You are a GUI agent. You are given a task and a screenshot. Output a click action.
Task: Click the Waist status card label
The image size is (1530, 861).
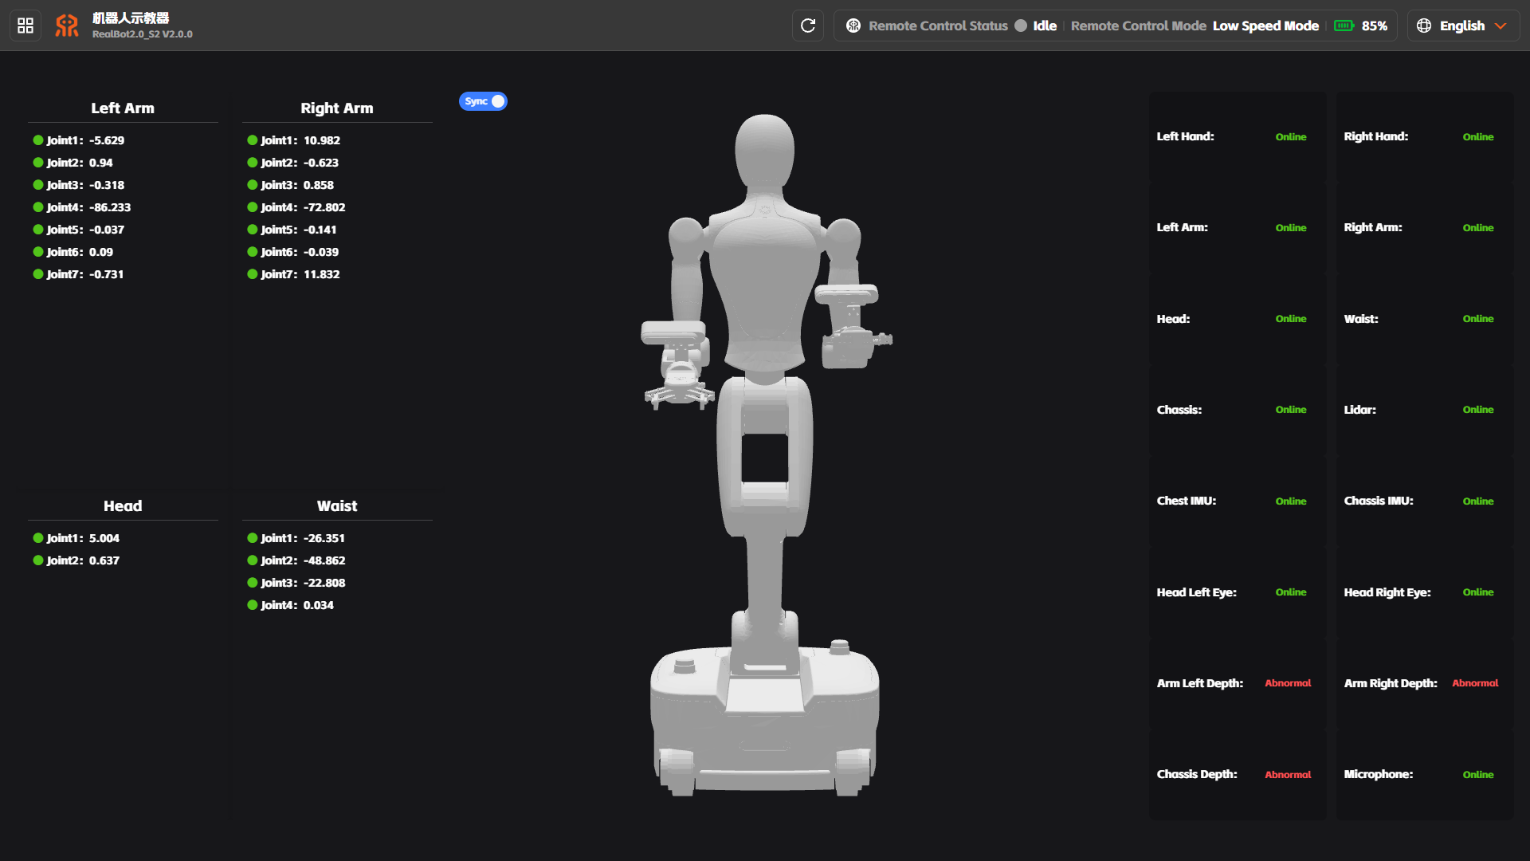pos(1361,319)
